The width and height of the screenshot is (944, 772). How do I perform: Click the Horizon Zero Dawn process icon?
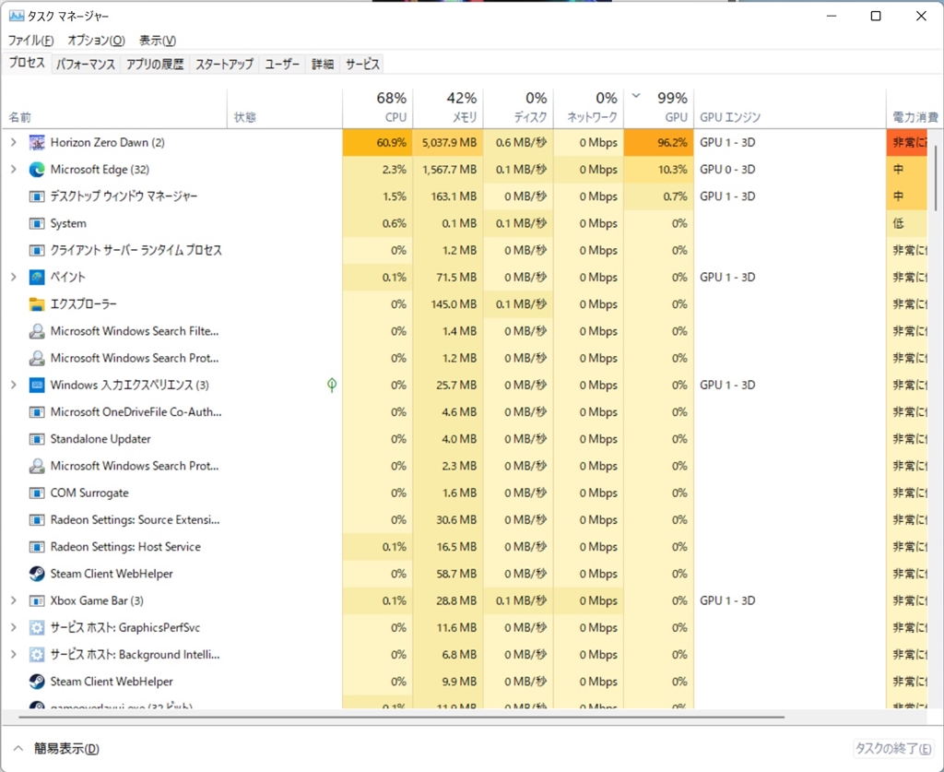pyautogui.click(x=37, y=143)
